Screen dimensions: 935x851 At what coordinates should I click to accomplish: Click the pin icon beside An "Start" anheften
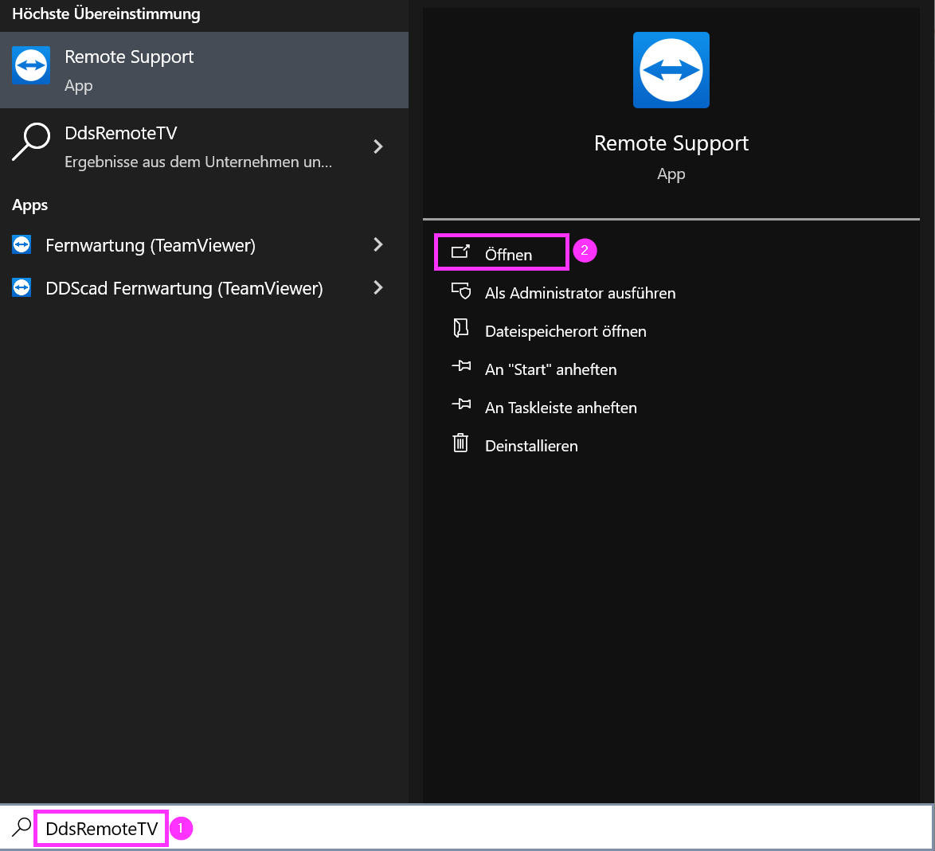tap(461, 366)
